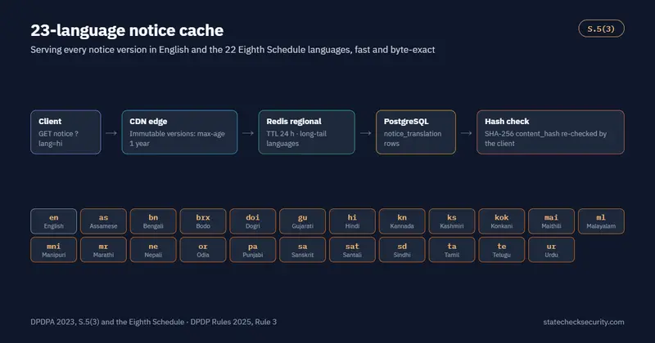The height and width of the screenshot is (343, 655).
Task: Click the subtitle starting 'Serving every notice version'
Action: pos(233,50)
